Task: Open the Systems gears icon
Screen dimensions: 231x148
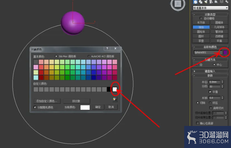Action: [227, 2]
